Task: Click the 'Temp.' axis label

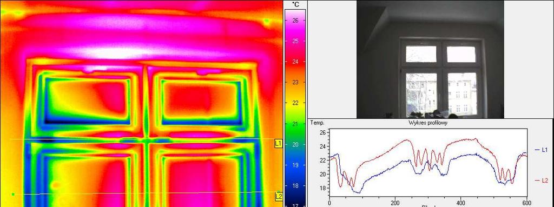Action: tap(317, 123)
